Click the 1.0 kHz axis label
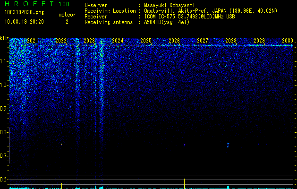 point(5,85)
